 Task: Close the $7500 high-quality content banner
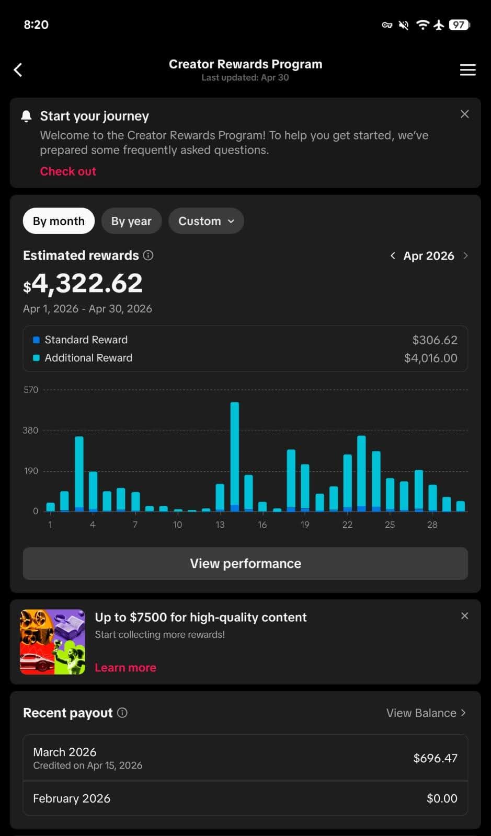pos(464,616)
